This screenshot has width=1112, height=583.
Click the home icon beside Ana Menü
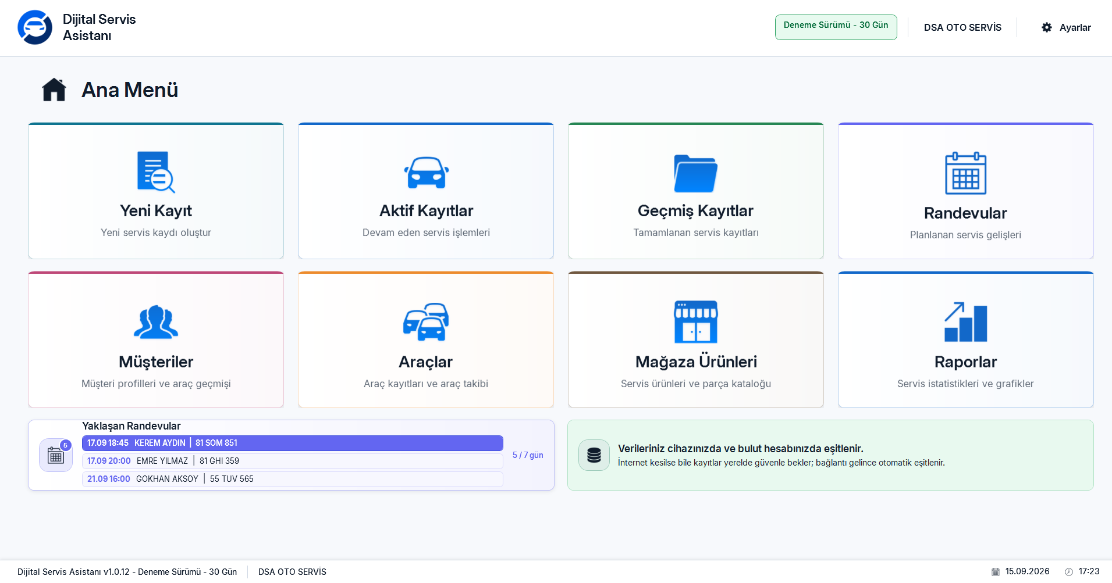pyautogui.click(x=54, y=90)
